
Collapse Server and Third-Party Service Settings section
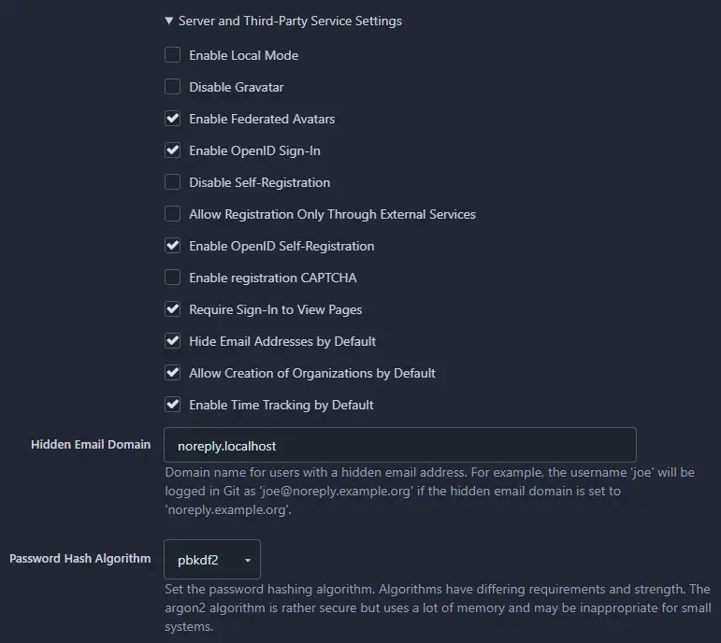click(x=168, y=21)
